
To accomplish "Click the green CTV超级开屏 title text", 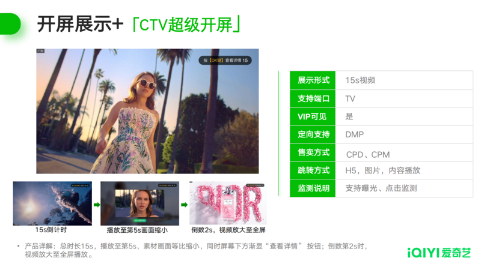I will (x=187, y=24).
